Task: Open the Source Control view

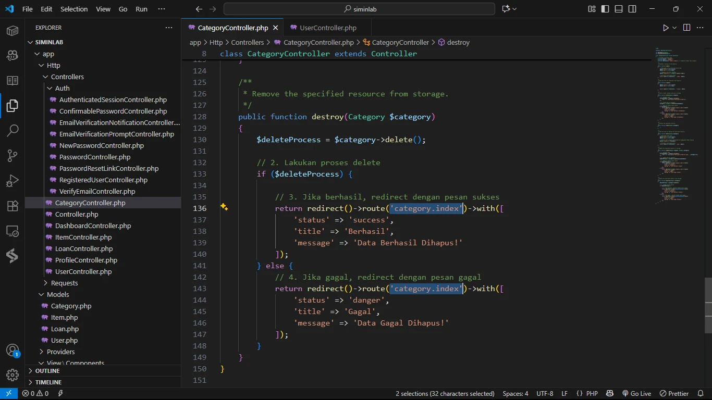Action: 13,155
